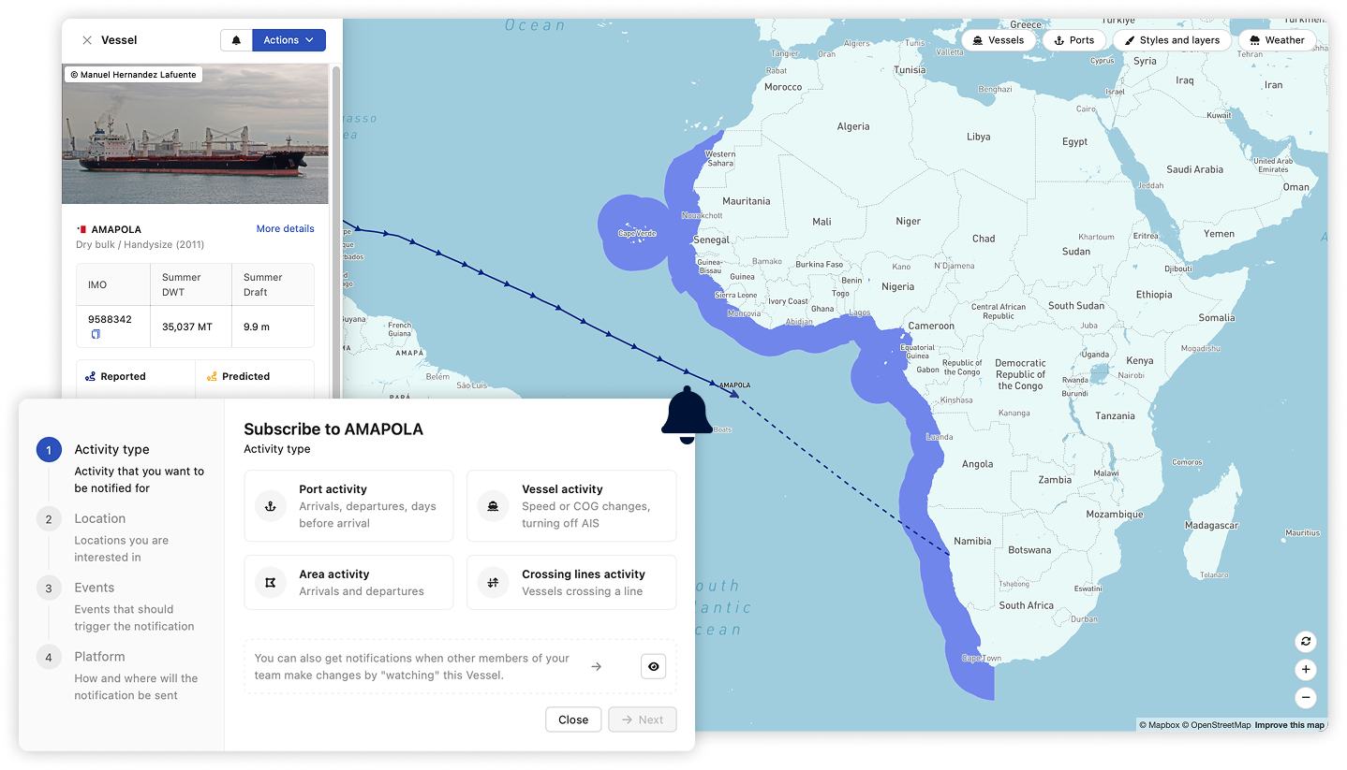Screen dimensions: 1347x770
Task: Select the Area activity polygon icon
Action: pyautogui.click(x=270, y=581)
